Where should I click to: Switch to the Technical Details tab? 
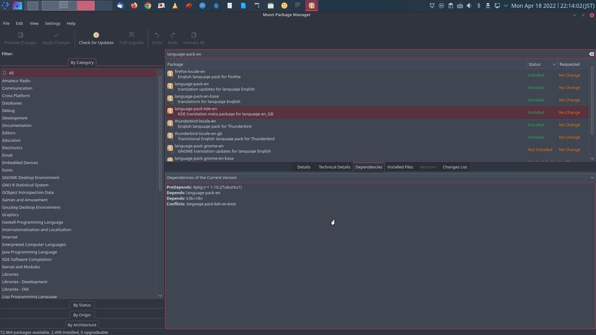334,167
